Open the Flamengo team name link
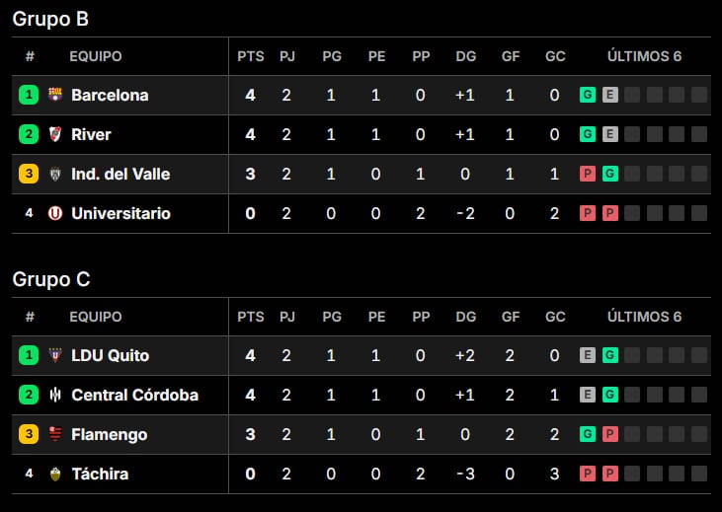Screen dimensions: 722x512 pyautogui.click(x=110, y=435)
